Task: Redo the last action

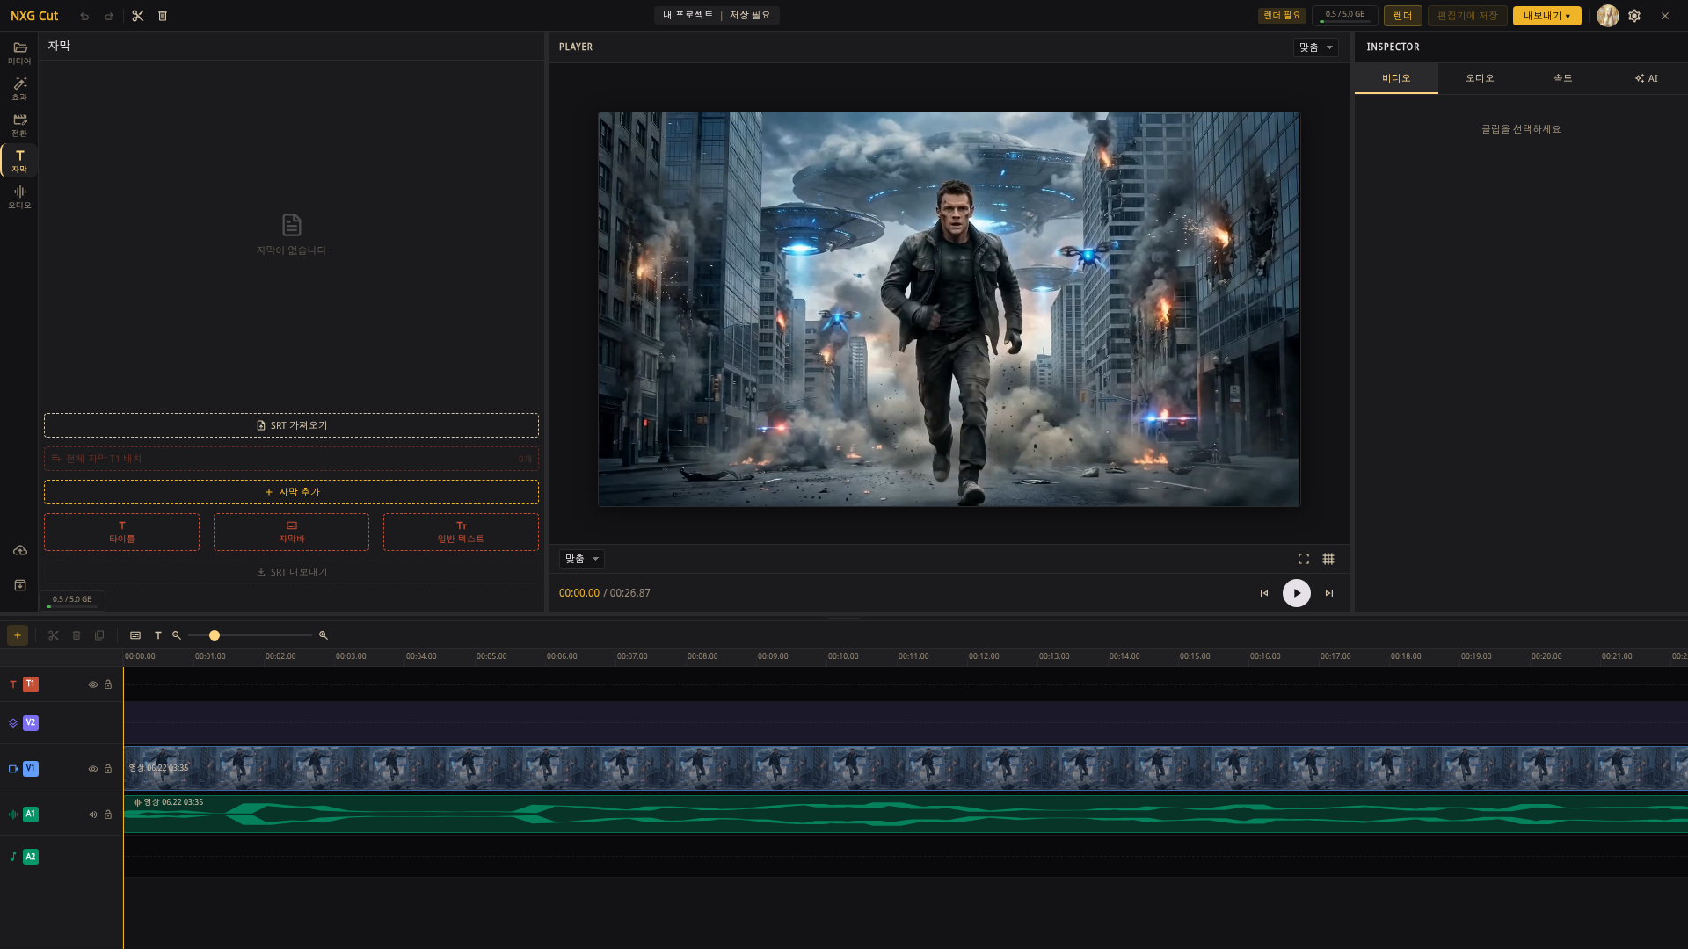Action: tap(109, 16)
